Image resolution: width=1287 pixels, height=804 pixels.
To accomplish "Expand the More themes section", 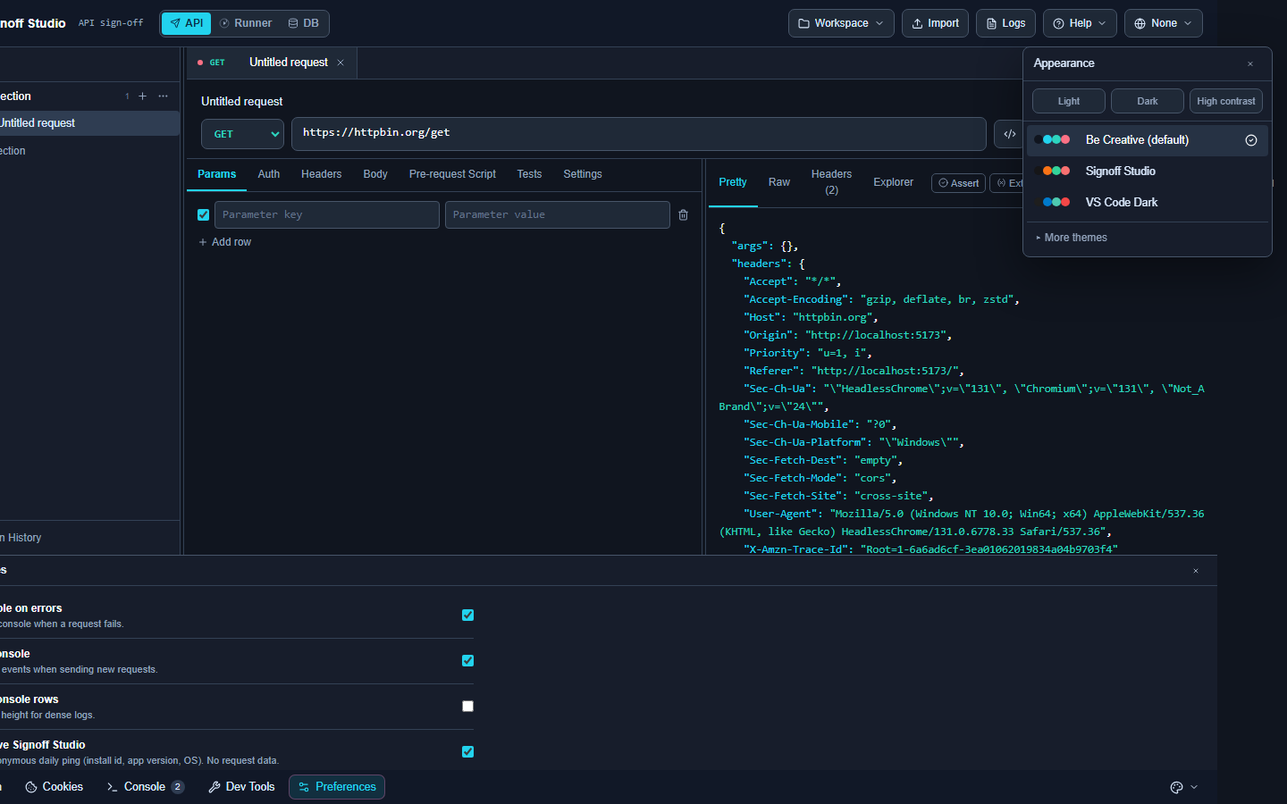I will (x=1072, y=238).
